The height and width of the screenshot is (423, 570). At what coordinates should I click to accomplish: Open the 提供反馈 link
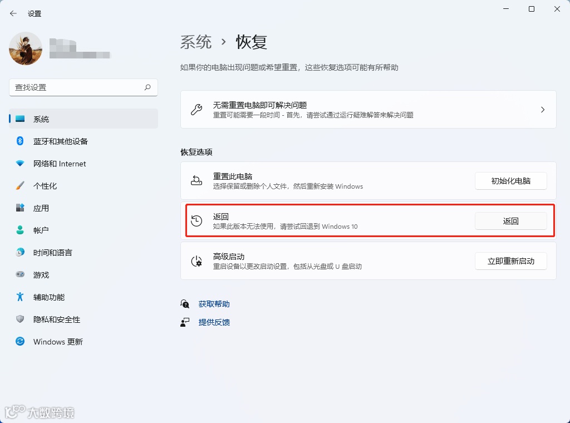pos(214,322)
